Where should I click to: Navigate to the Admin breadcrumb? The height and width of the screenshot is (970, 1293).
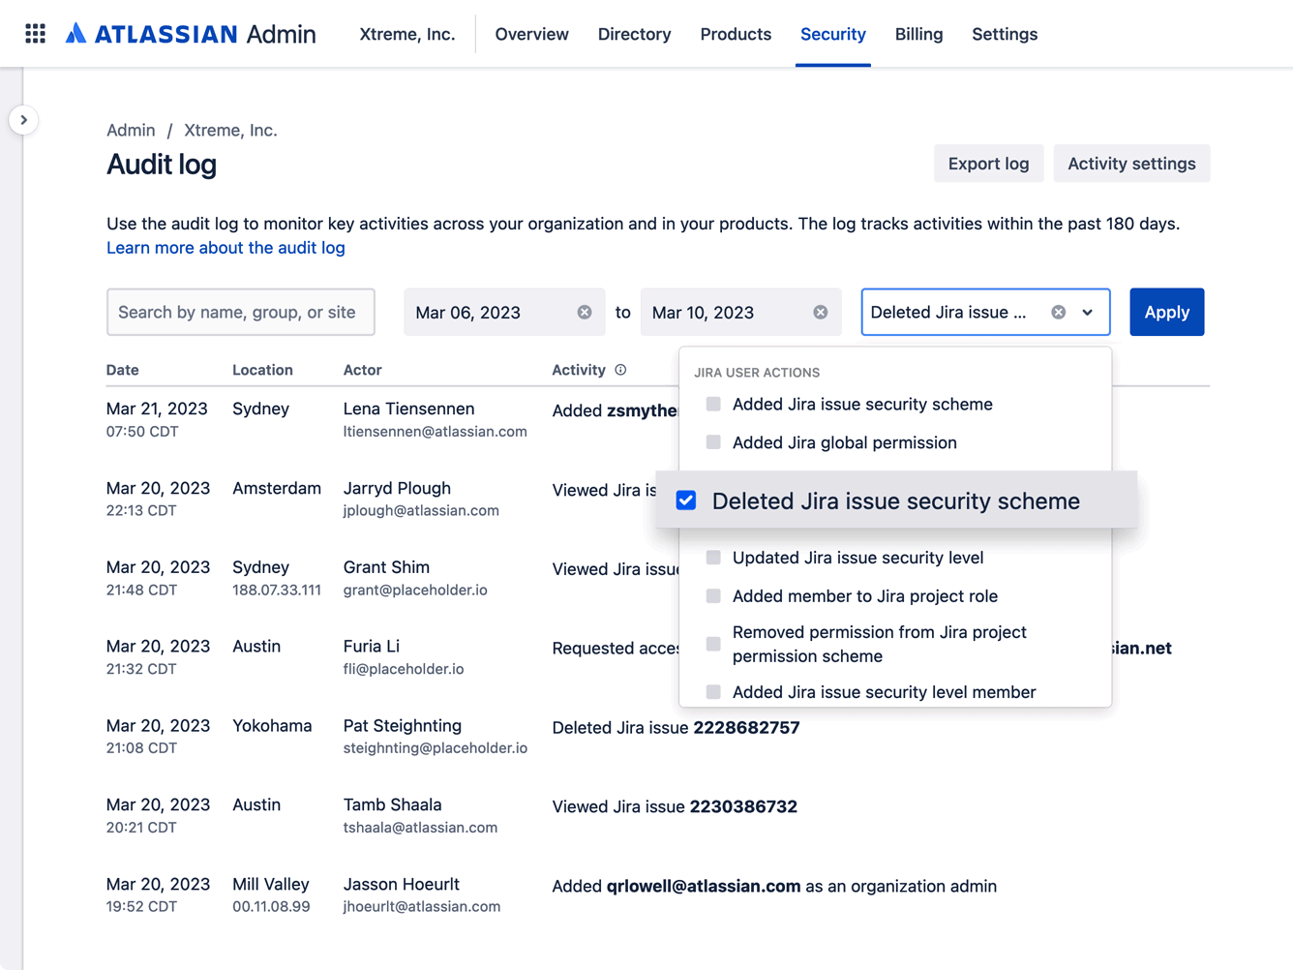coord(131,129)
